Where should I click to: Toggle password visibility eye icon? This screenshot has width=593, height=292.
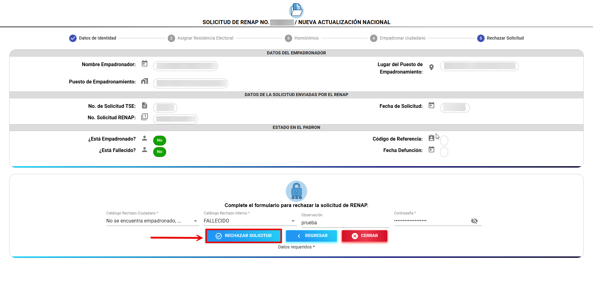point(474,221)
